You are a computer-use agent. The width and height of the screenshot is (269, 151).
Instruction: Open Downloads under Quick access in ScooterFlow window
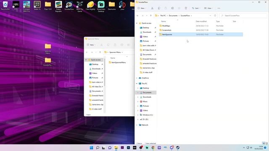tap(147, 32)
